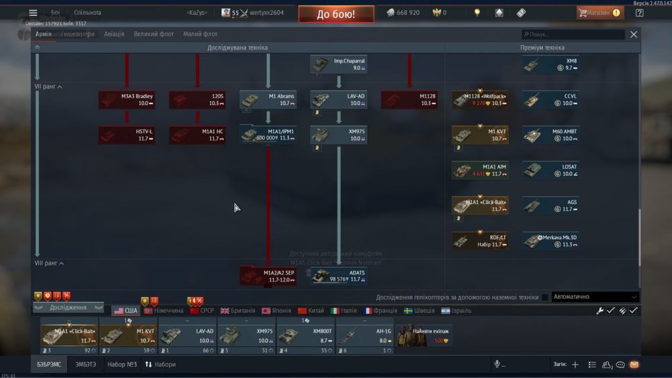The width and height of the screenshot is (672, 378).
Task: Expand the Дослідження panel toggle
Action: [x=69, y=308]
